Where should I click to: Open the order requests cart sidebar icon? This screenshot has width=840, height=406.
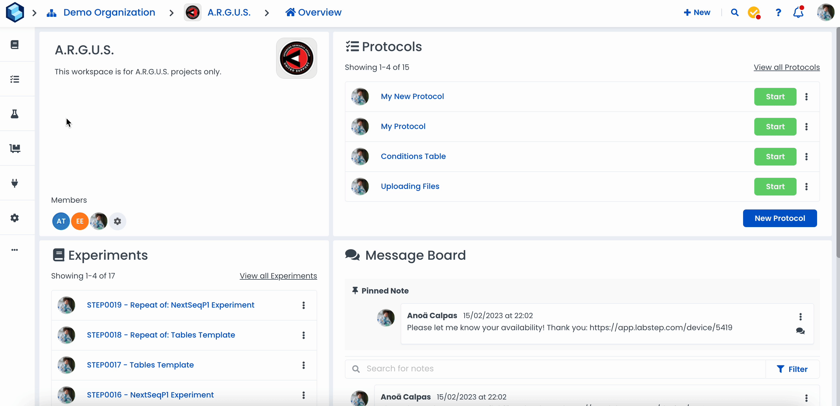point(15,148)
